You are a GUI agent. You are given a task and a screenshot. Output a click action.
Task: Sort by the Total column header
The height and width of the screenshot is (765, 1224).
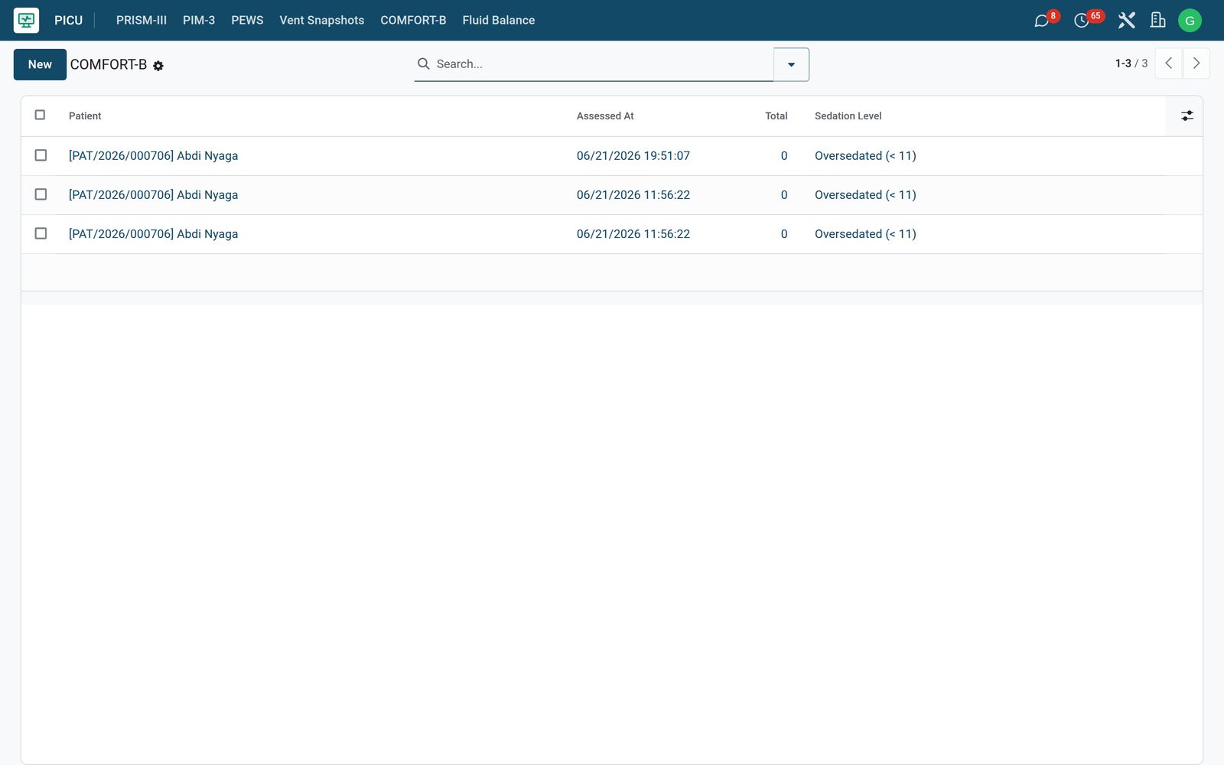tap(776, 116)
